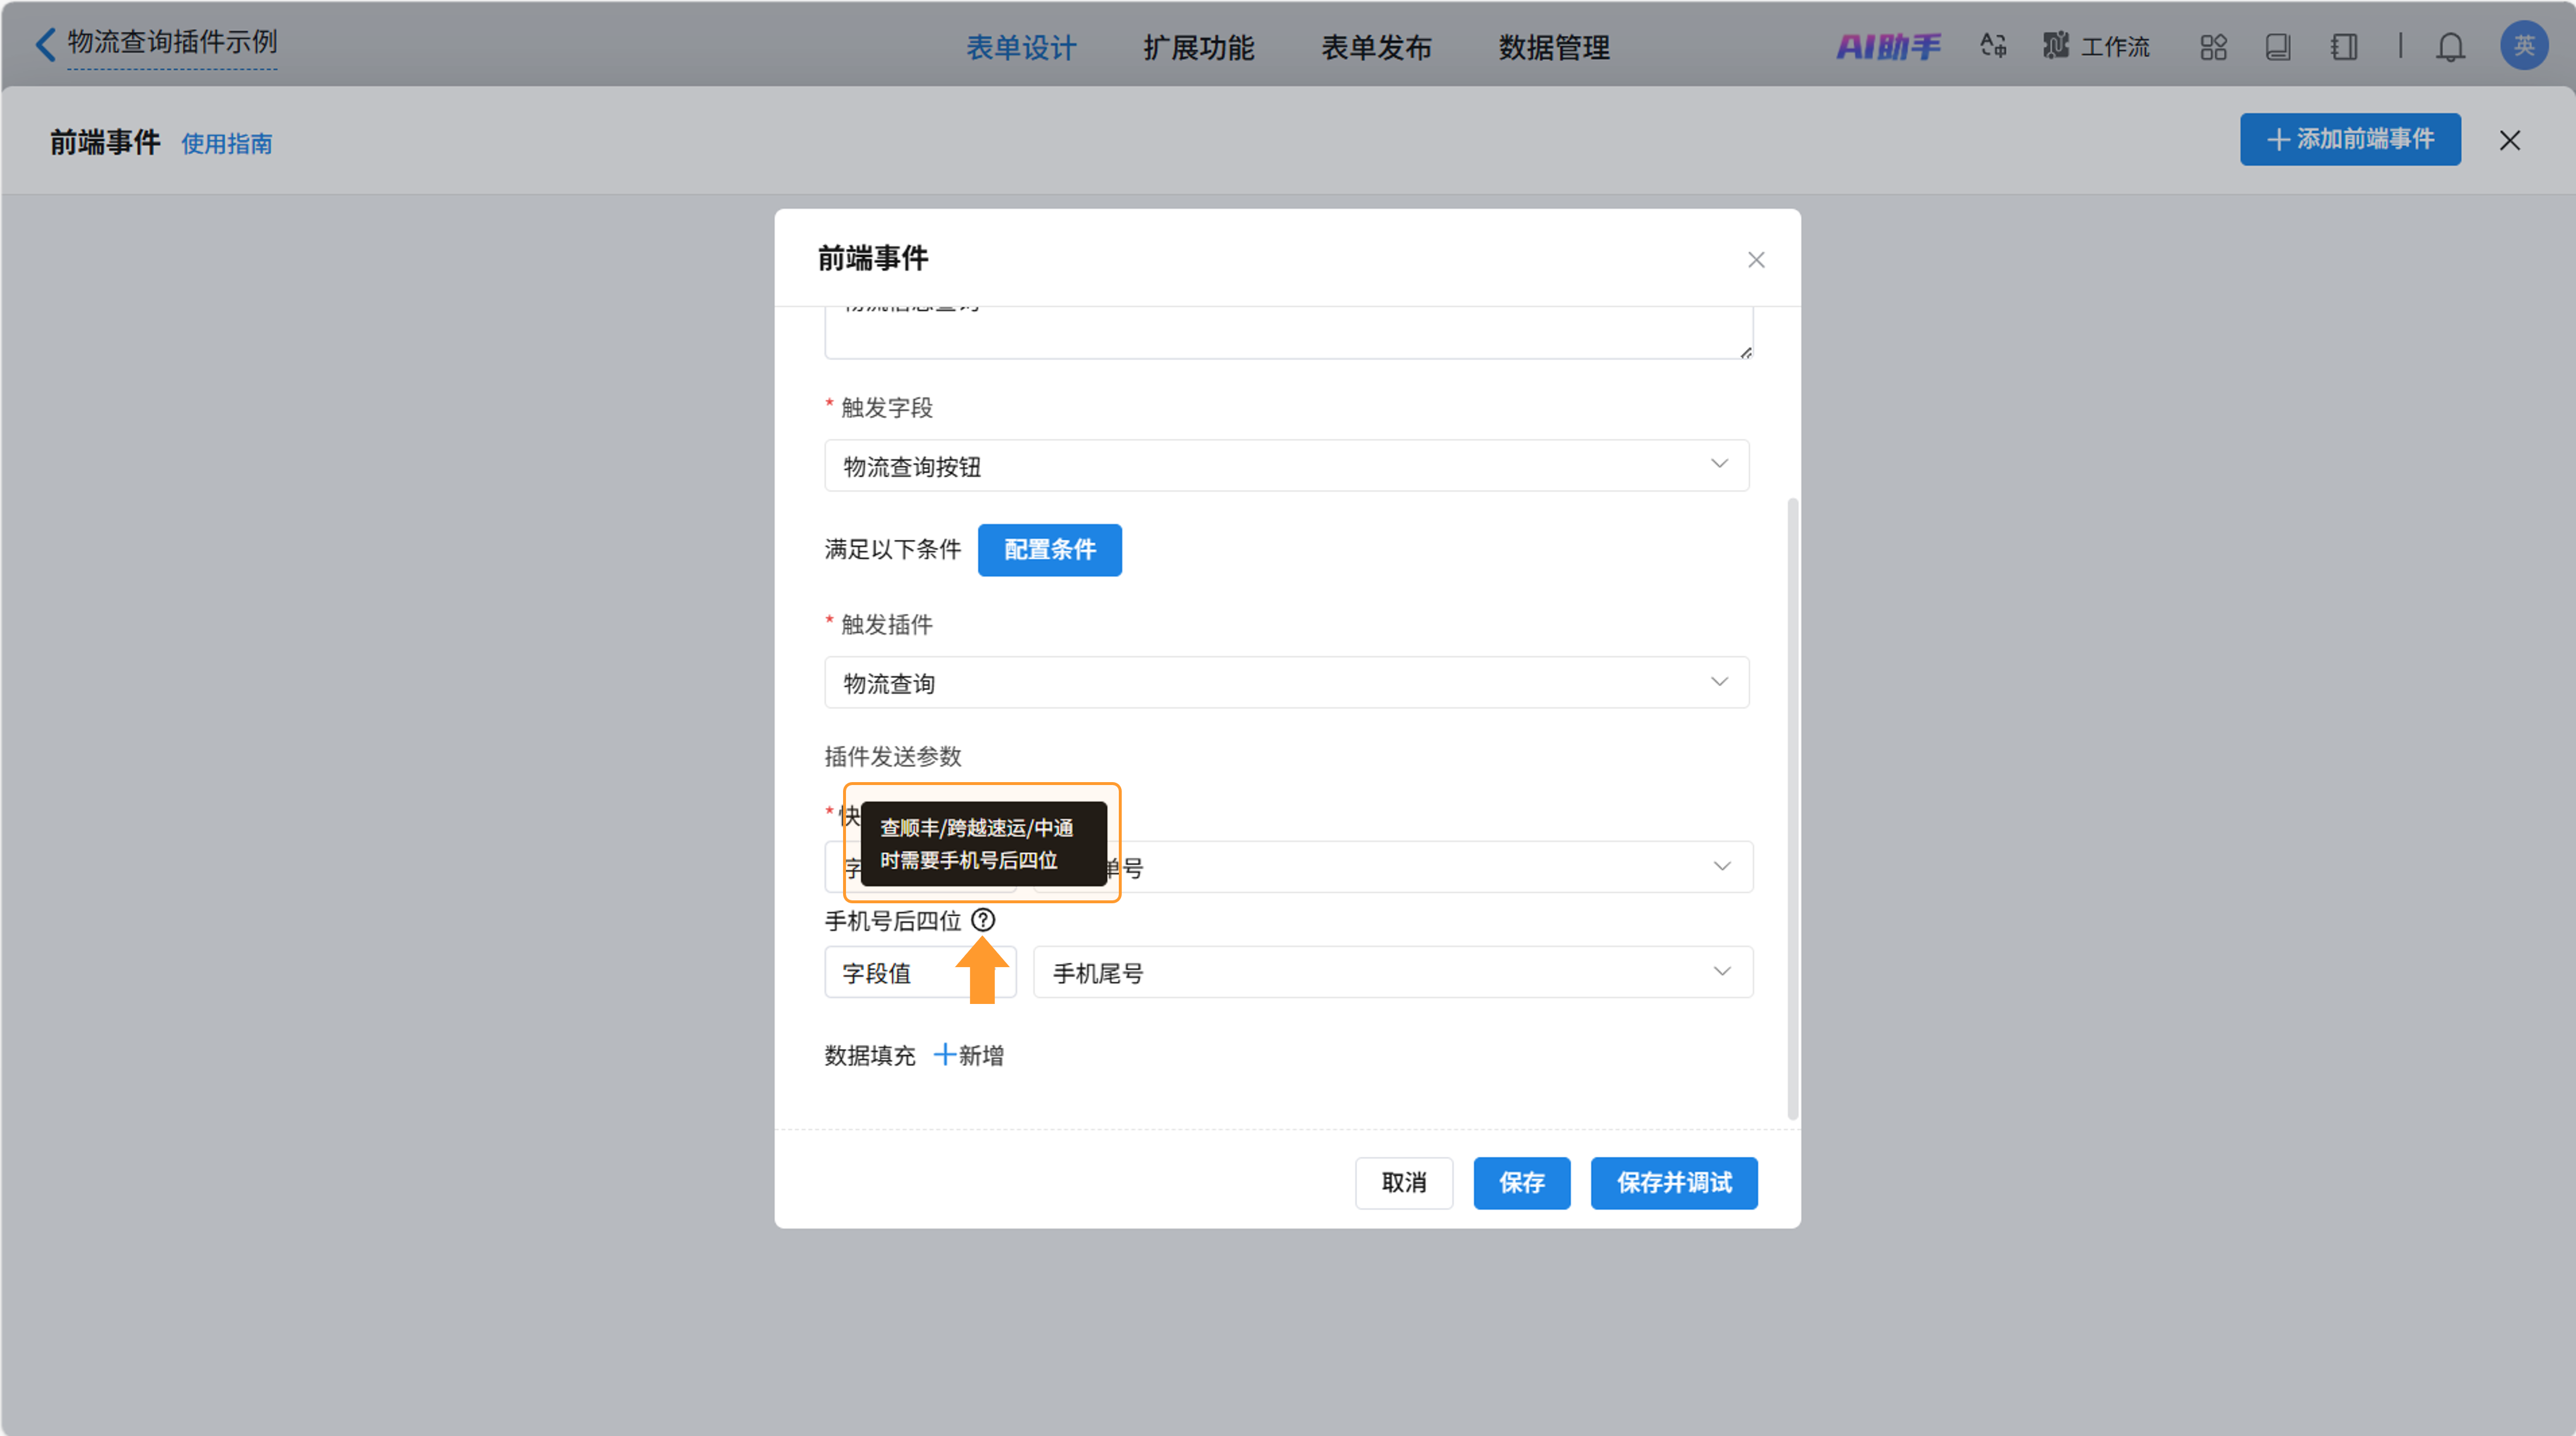Image resolution: width=2576 pixels, height=1436 pixels.
Task: Switch to the 数据管理 tab
Action: (1553, 47)
